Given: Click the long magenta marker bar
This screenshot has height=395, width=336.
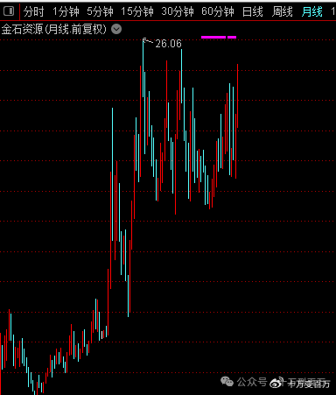Looking at the screenshot, I should point(213,37).
